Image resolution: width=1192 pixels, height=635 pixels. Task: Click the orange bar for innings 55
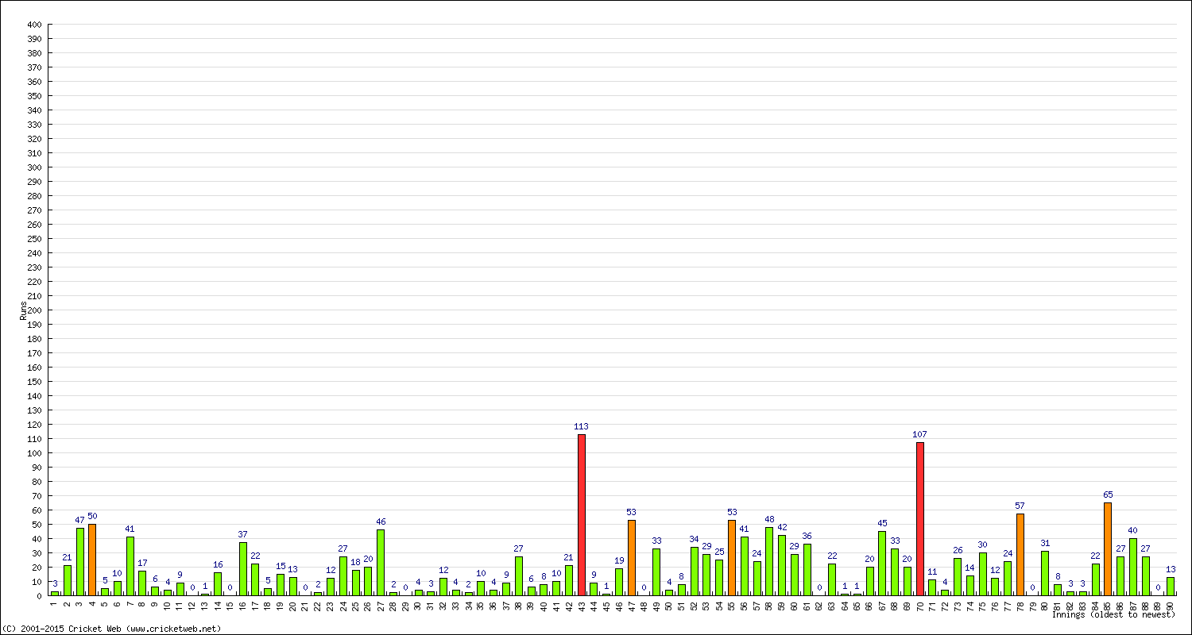732,558
